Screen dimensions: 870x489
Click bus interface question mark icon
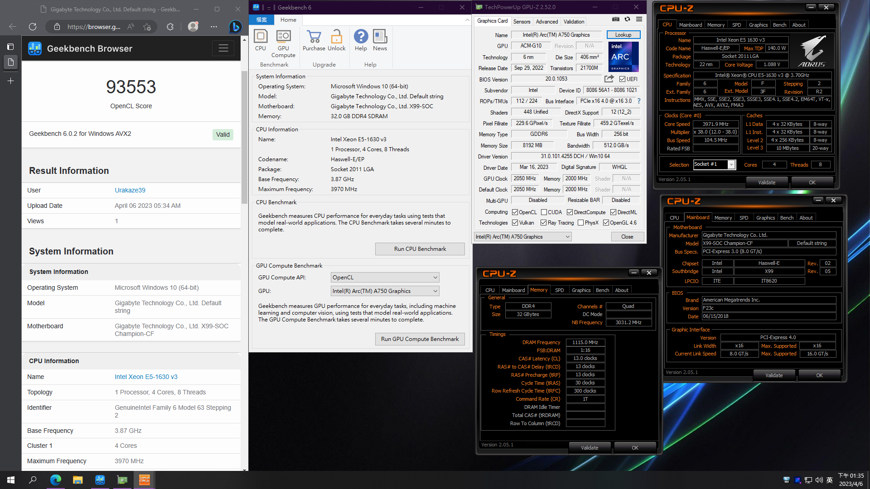639,101
